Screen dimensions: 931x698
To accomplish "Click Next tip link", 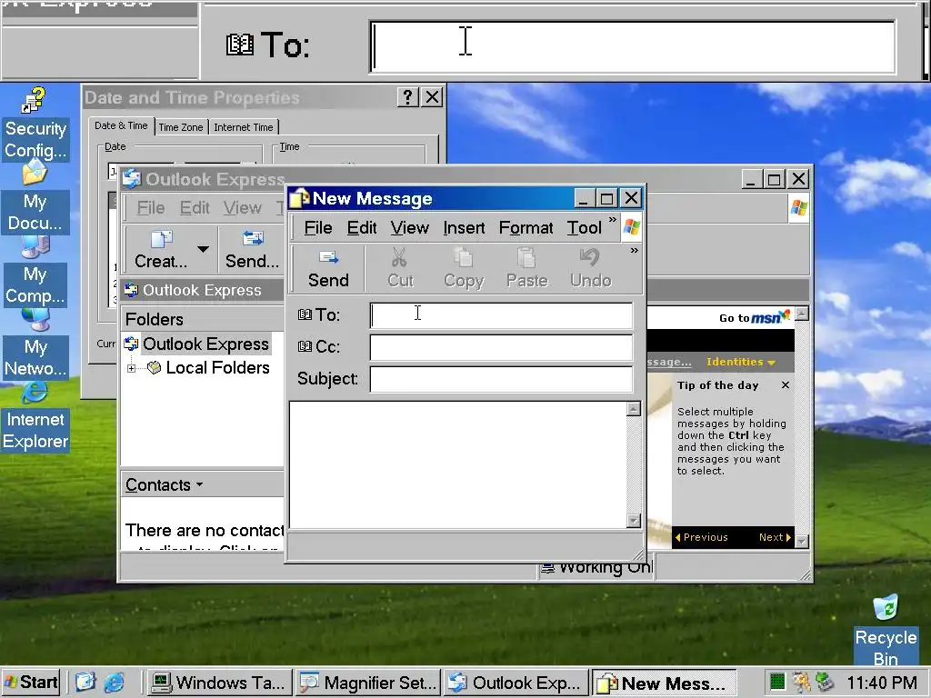I will coord(775,537).
